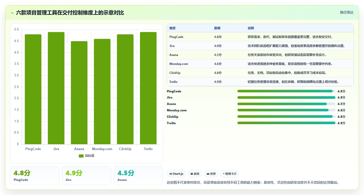Click the 数据 column header in the table
Image resolution: width=364 pixels, height=195 pixels.
click(x=217, y=28)
